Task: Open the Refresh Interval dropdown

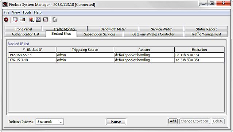Action: [50, 122]
